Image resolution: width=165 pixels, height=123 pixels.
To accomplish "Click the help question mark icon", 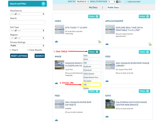I will point(43,4).
